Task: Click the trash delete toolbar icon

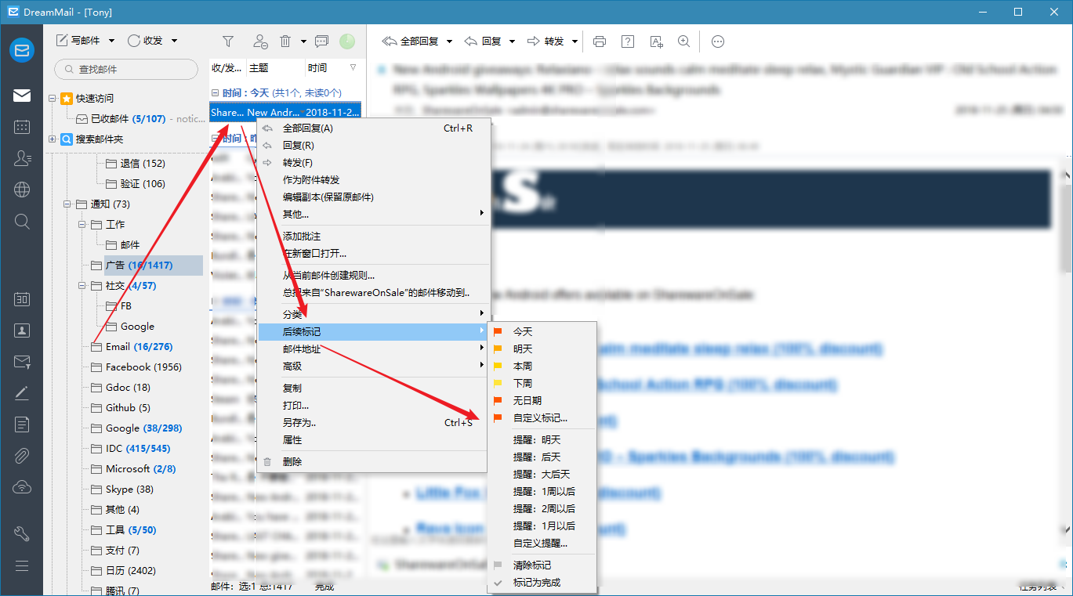Action: click(286, 41)
